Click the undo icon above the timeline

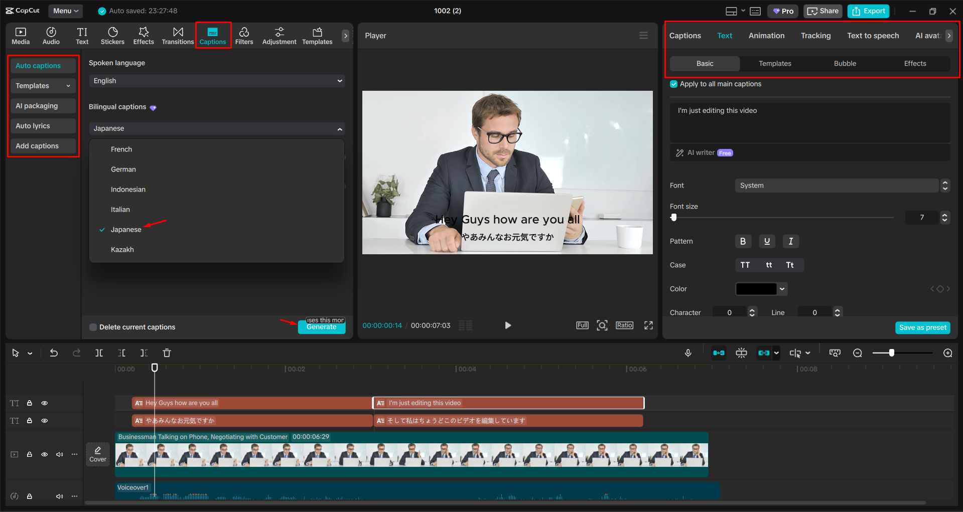54,353
